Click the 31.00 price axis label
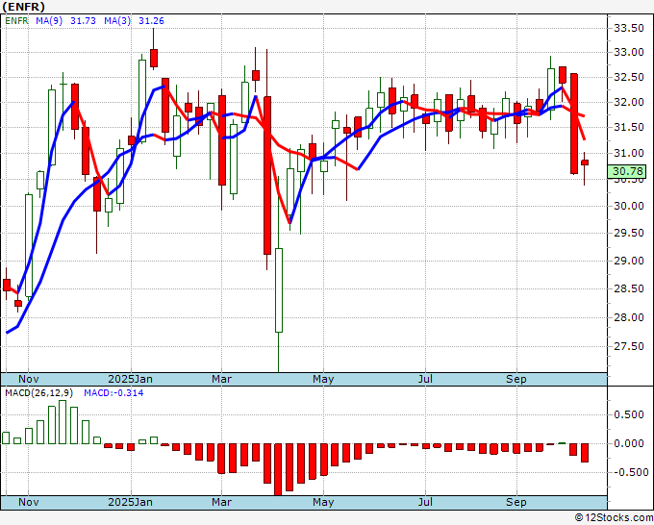The height and width of the screenshot is (525, 654). [x=629, y=154]
